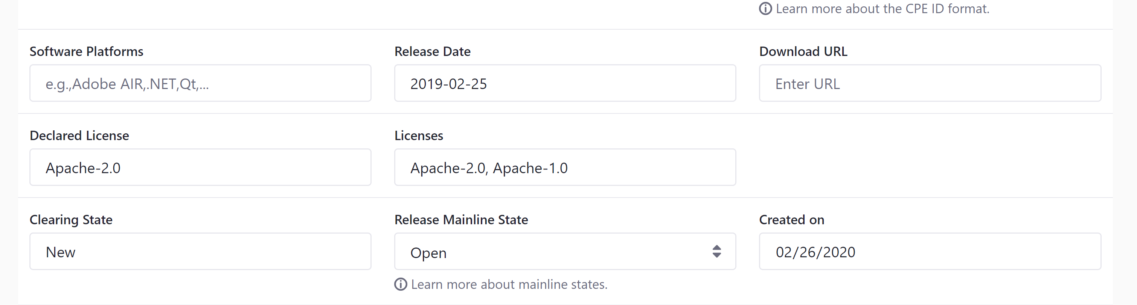
Task: Open the Created on date picker
Action: pyautogui.click(x=930, y=251)
